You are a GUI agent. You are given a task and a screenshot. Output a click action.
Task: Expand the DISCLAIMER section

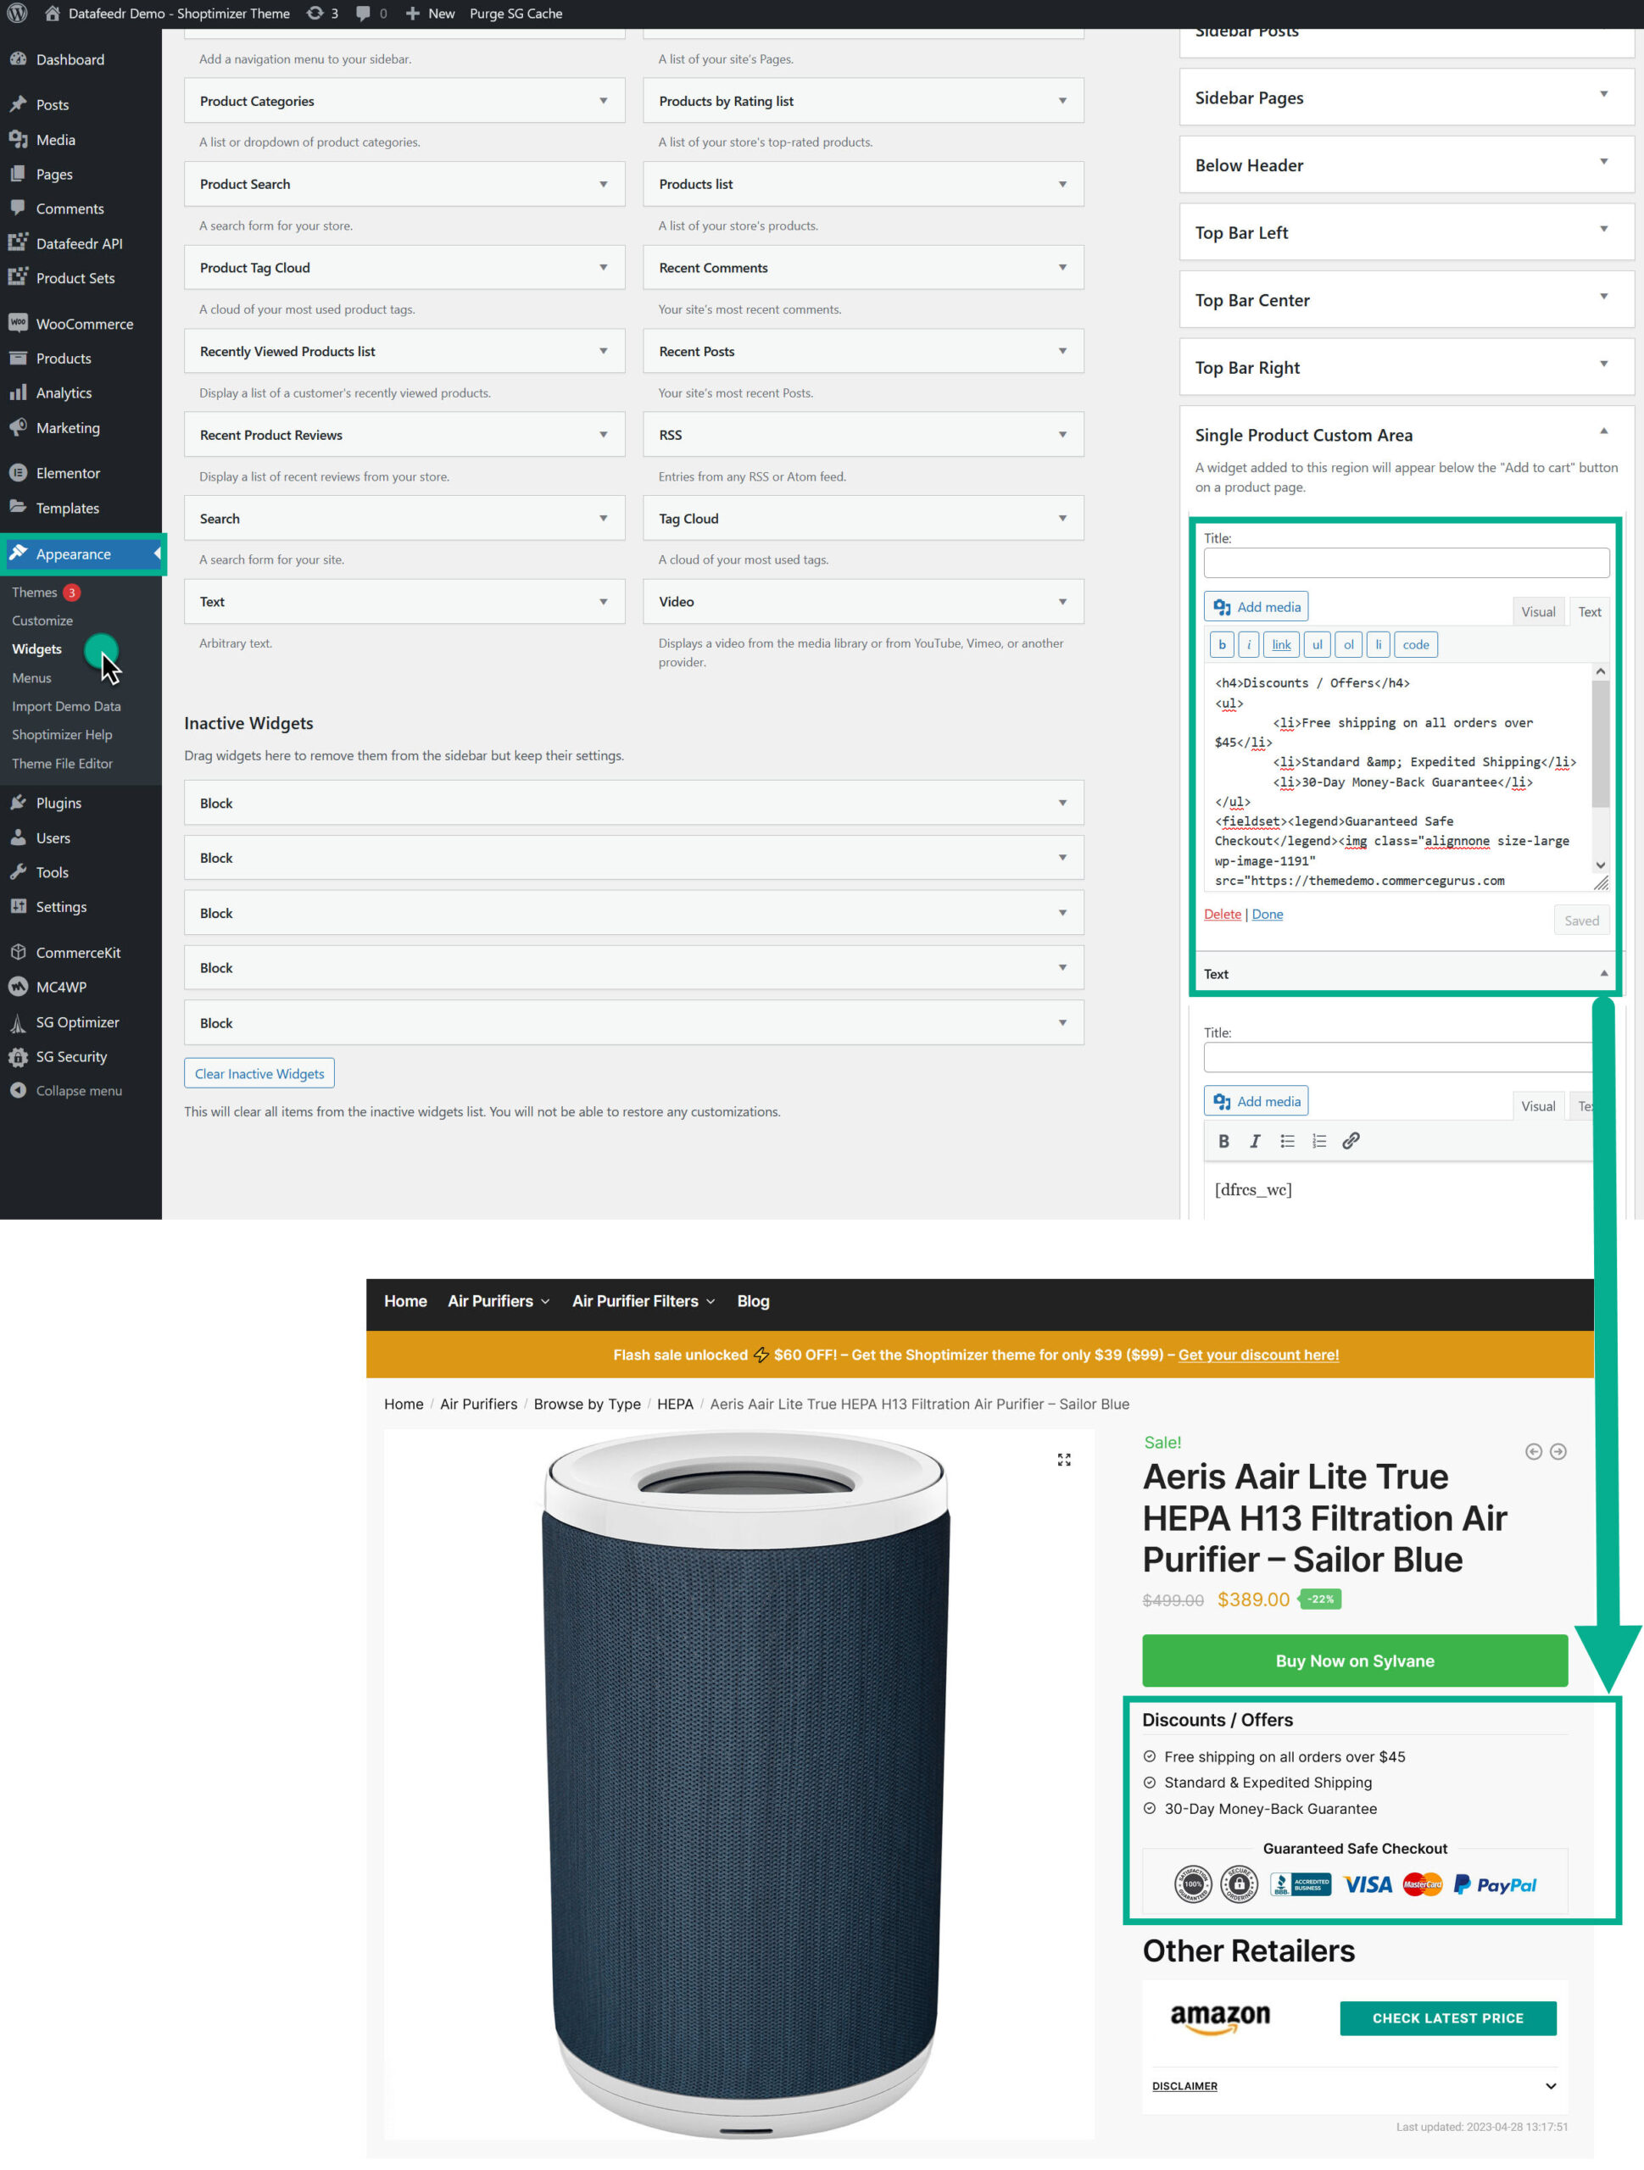pyautogui.click(x=1355, y=2085)
